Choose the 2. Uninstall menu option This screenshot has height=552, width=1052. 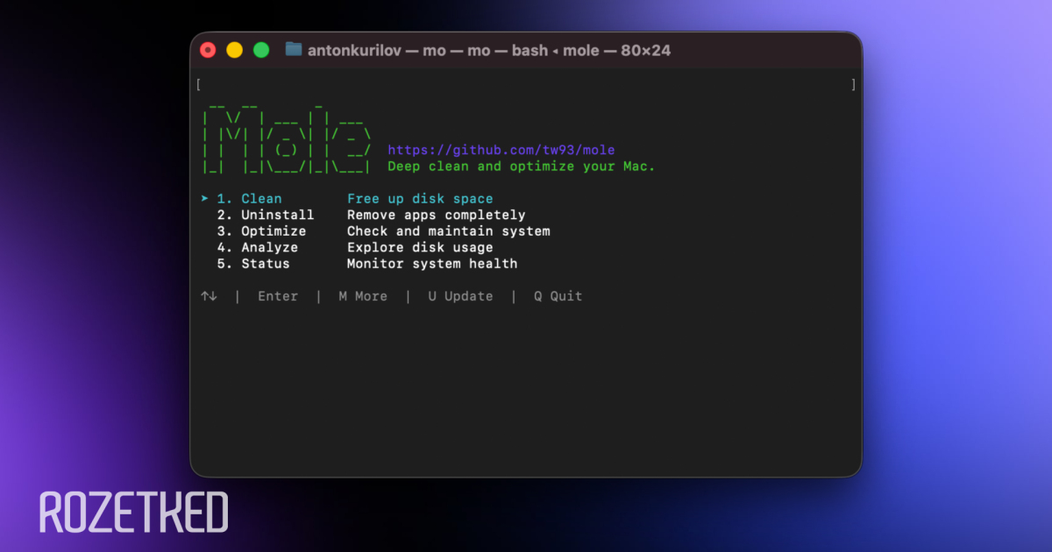266,215
